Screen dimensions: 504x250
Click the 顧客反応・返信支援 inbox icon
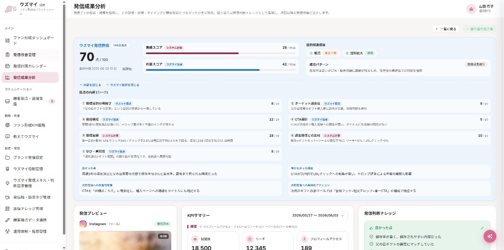(7, 101)
